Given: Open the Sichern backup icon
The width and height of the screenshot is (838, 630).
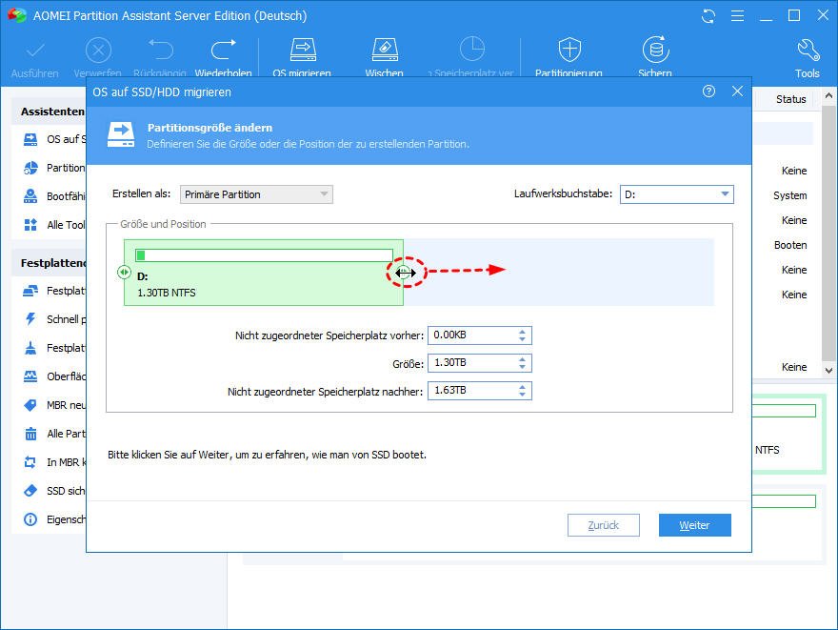Looking at the screenshot, I should [656, 50].
